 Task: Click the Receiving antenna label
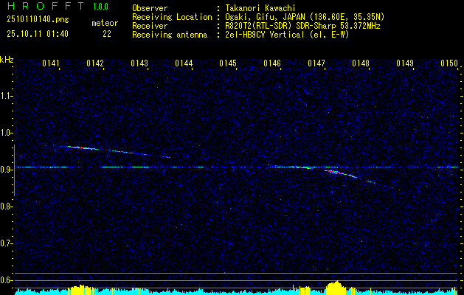click(170, 35)
